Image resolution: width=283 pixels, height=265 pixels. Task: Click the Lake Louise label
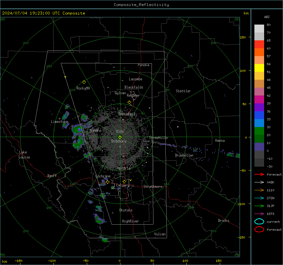[x=24, y=155]
